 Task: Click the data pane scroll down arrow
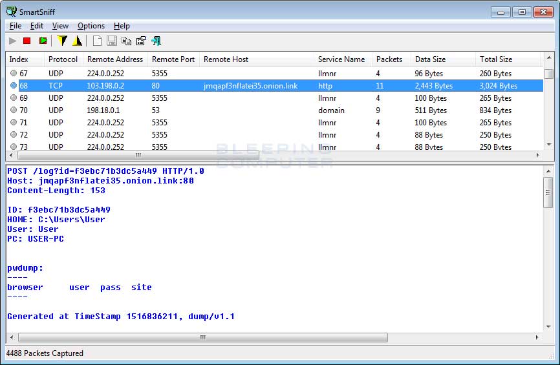click(x=548, y=326)
